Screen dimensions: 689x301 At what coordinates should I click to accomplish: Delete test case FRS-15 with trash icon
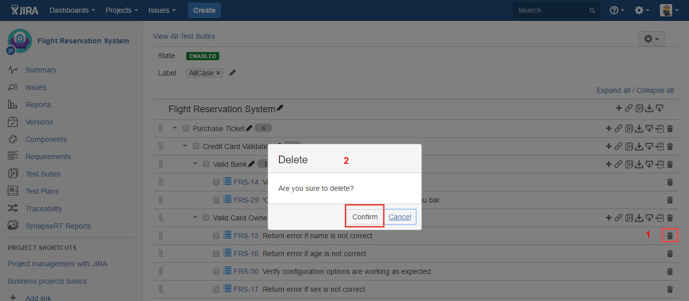pos(670,236)
